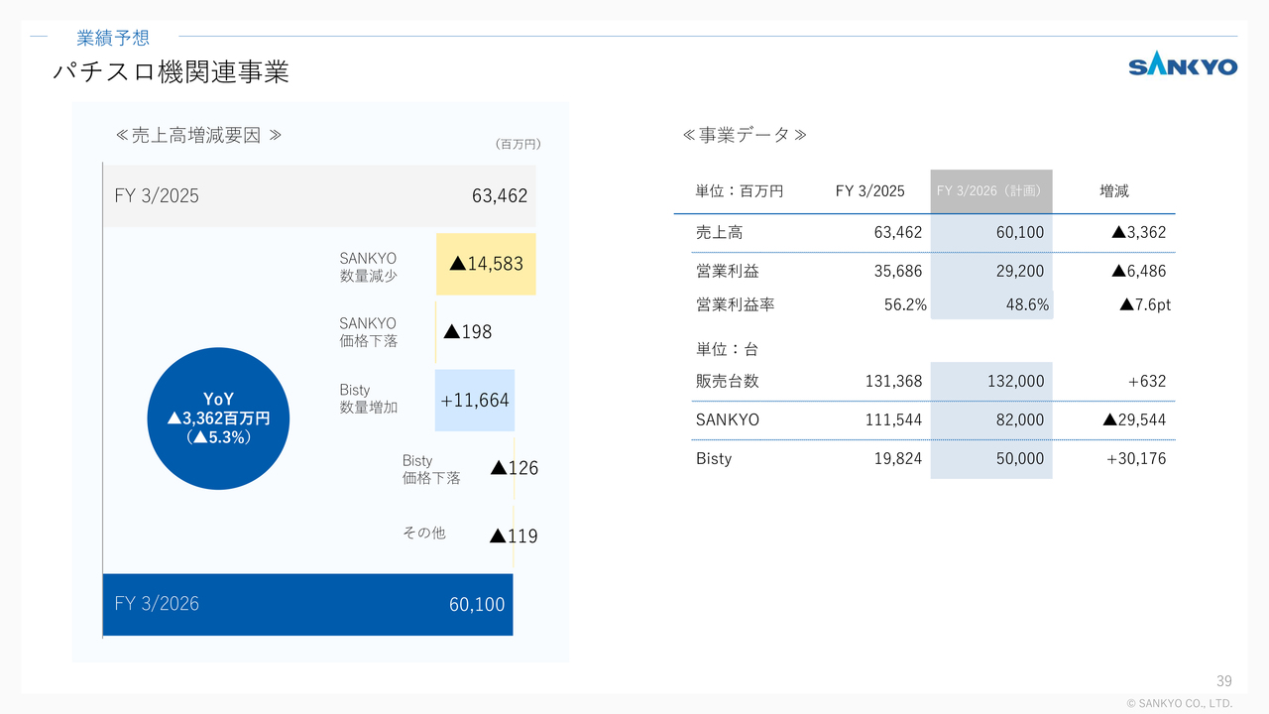
Task: Click the FY 3/2026 bar label in chart
Action: 157,603
